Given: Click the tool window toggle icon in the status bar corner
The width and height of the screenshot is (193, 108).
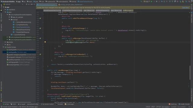Looking at the screenshot, I should pyautogui.click(x=2, y=107).
